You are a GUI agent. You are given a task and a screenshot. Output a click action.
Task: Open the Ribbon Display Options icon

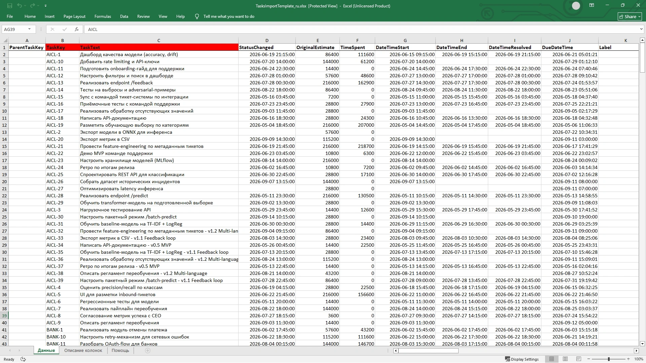(x=591, y=5)
